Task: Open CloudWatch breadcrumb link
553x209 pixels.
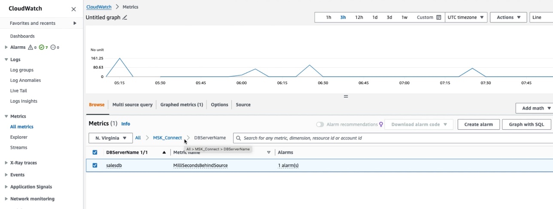Action: coord(99,7)
